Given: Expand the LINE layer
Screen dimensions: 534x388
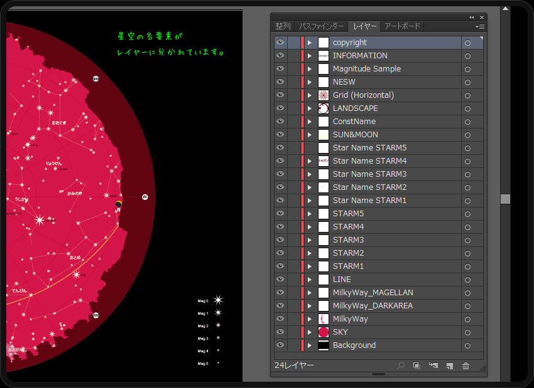Looking at the screenshot, I should coord(310,280).
